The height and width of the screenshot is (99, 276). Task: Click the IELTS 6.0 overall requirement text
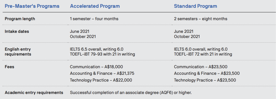point(201,49)
